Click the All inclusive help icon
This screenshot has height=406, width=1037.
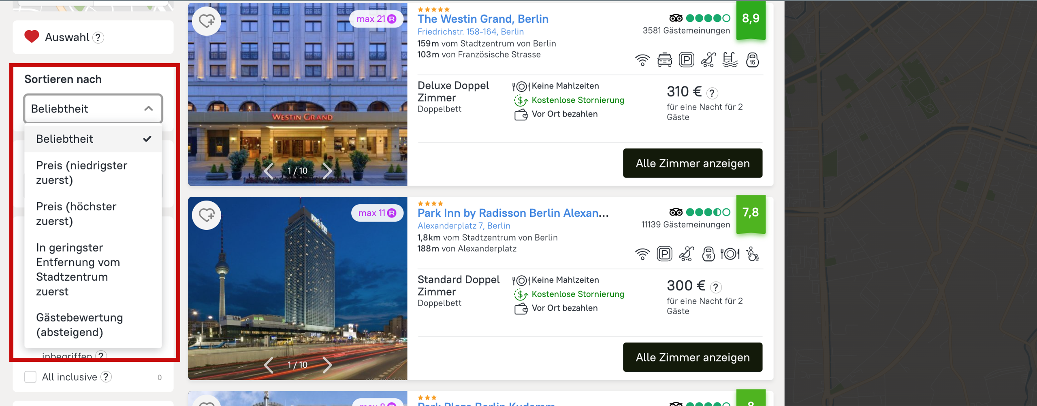[x=106, y=377]
